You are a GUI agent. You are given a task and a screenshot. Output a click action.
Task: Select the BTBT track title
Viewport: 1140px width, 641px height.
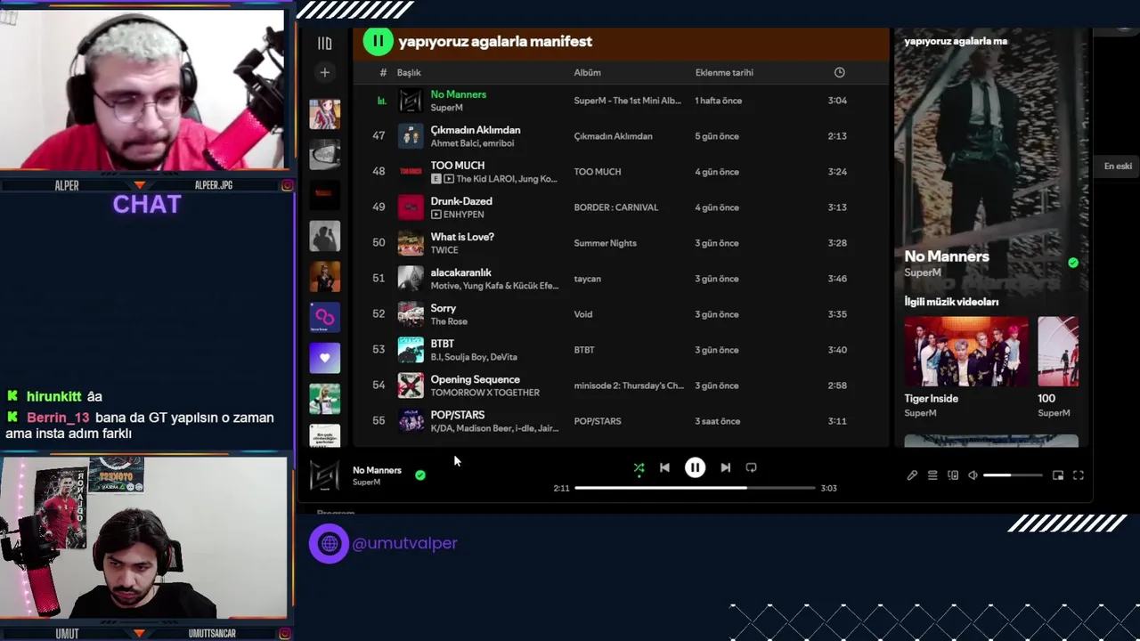(443, 344)
